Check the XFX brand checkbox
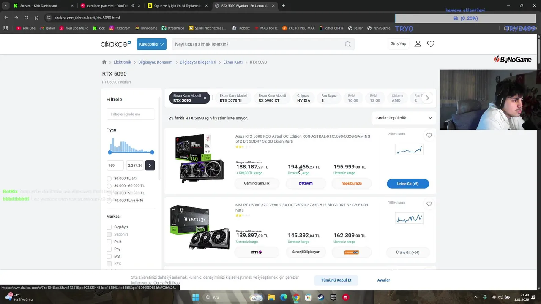 109,264
